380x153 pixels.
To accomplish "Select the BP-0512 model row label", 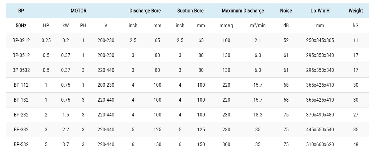I will pyautogui.click(x=21, y=55).
